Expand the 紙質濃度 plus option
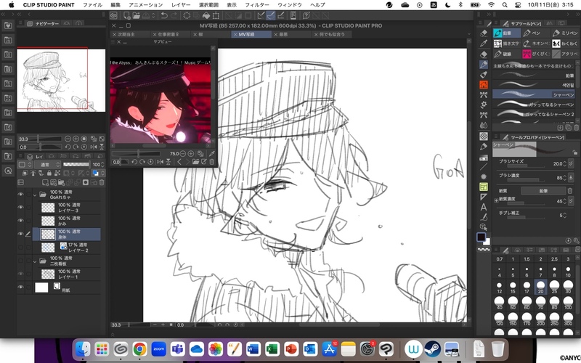Screen dimensions: 581x363 click(x=496, y=201)
